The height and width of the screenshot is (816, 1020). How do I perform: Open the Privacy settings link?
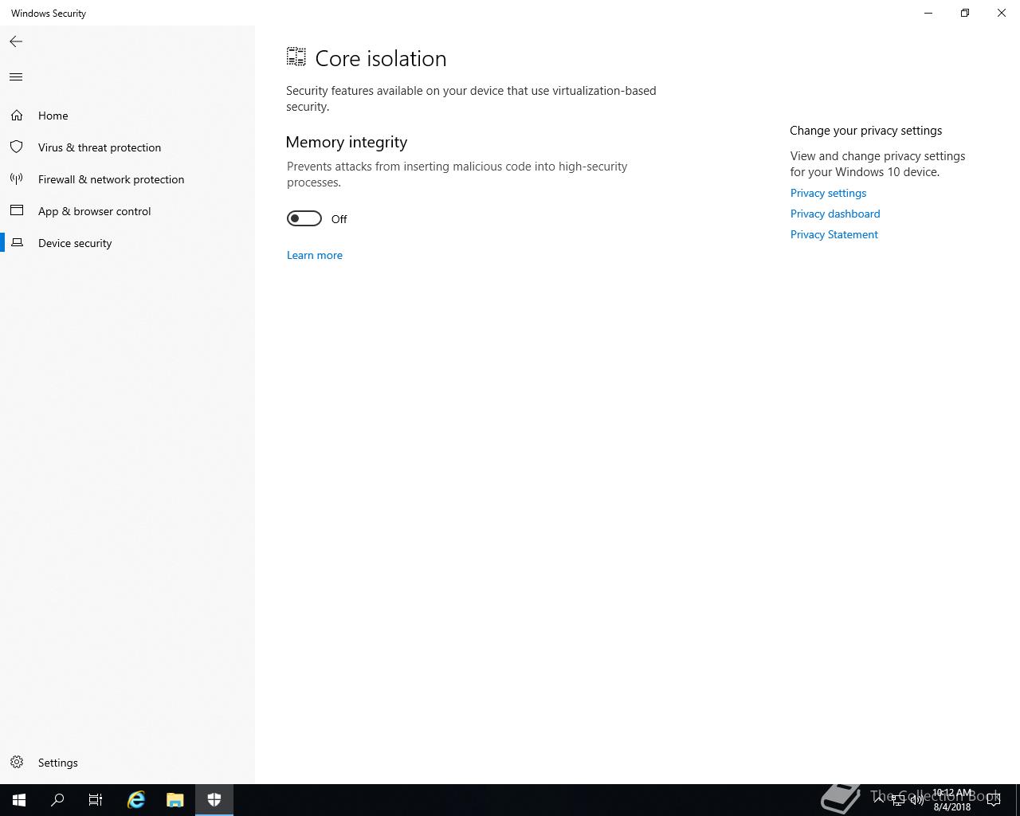(828, 193)
